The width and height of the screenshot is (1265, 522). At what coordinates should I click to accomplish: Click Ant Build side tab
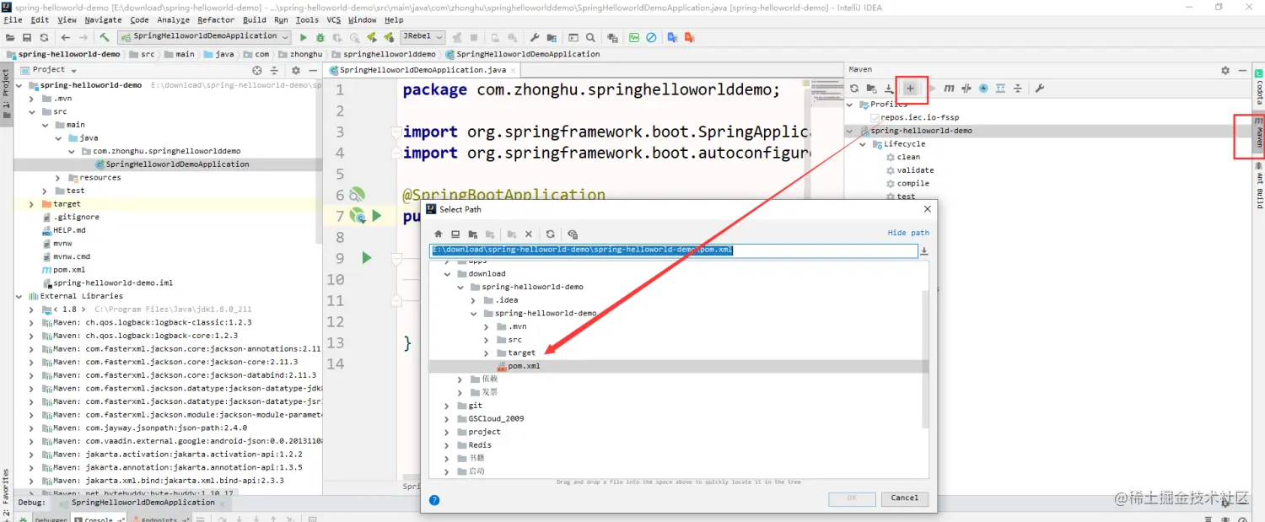[x=1258, y=185]
